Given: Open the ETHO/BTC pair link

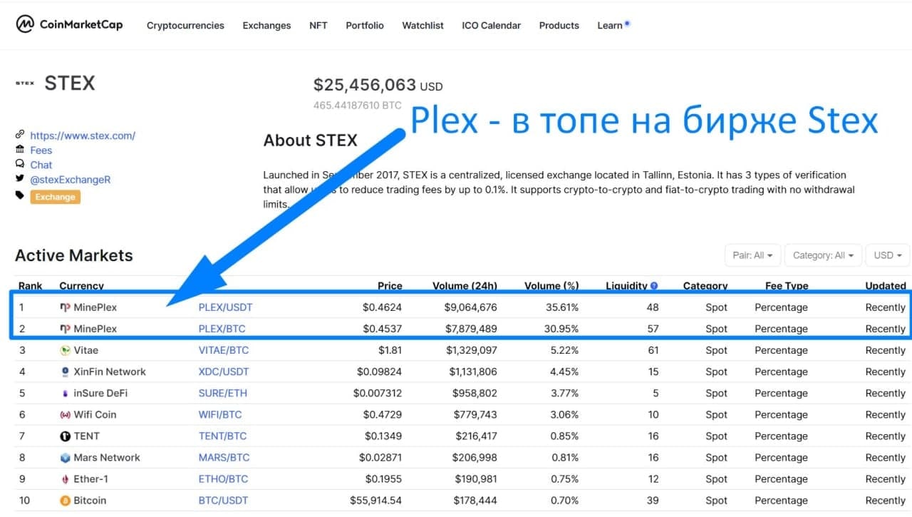Looking at the screenshot, I should [223, 478].
